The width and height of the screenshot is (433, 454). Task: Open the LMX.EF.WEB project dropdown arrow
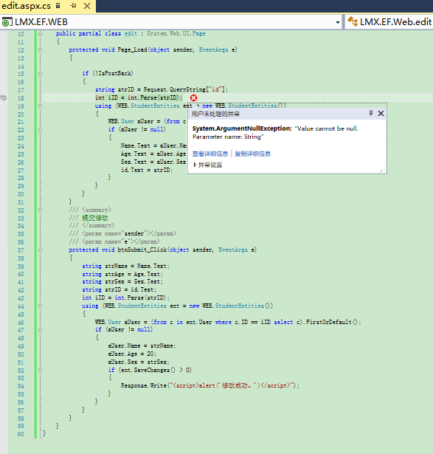point(338,22)
